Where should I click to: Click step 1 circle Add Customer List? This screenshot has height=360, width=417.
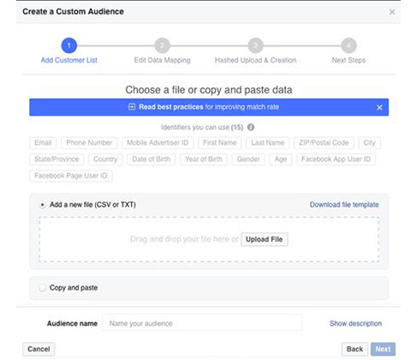click(x=69, y=45)
